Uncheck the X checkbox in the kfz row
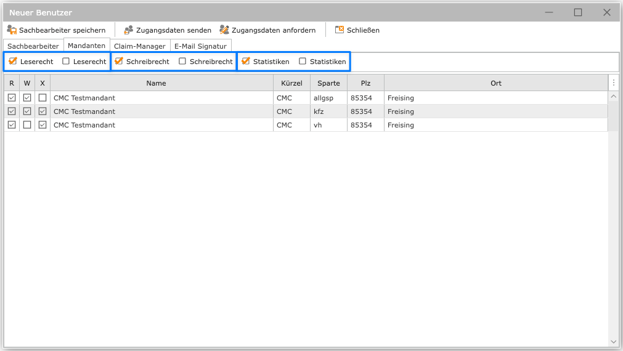The height and width of the screenshot is (351, 623). (43, 111)
